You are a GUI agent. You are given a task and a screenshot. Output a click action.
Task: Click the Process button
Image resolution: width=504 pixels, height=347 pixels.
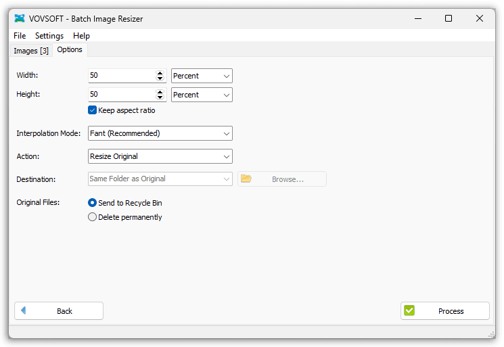pos(445,310)
